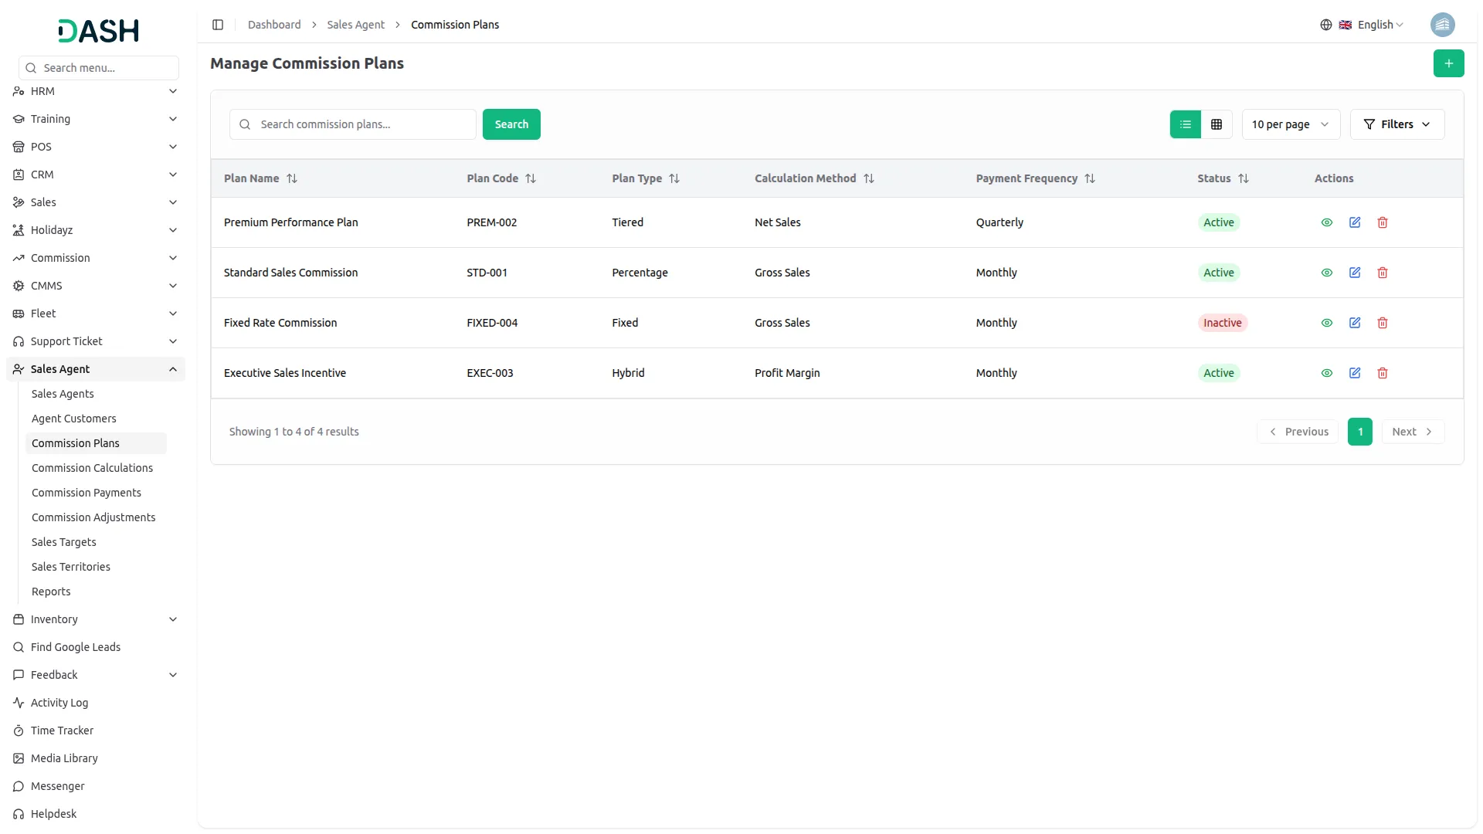Sort table by Plan Type

[x=646, y=178]
